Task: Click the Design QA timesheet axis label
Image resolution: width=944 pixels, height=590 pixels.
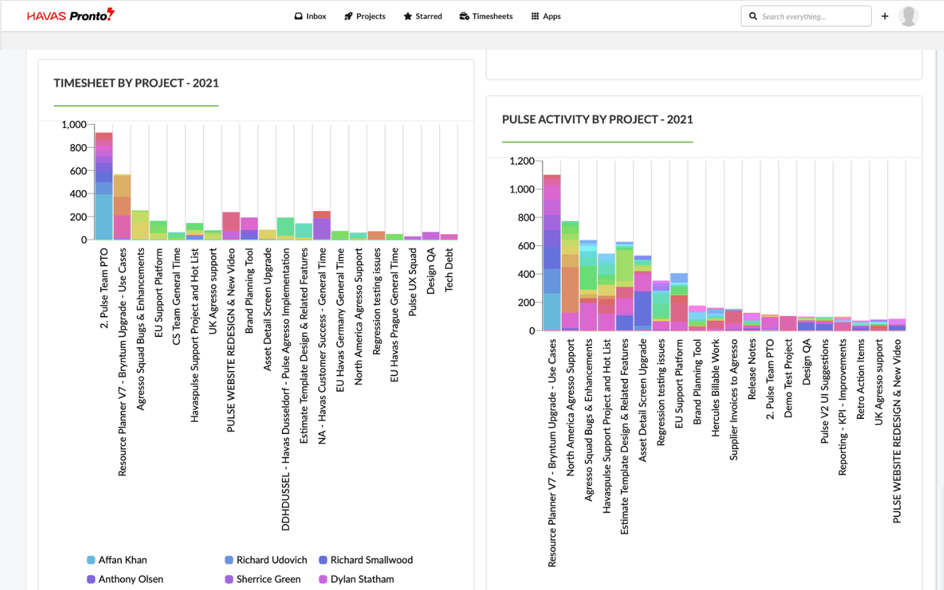Action: pyautogui.click(x=431, y=271)
